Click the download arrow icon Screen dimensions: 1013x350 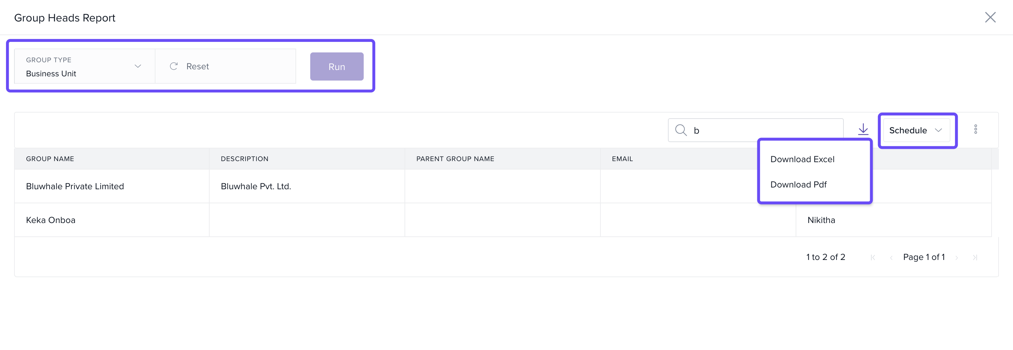[863, 129]
